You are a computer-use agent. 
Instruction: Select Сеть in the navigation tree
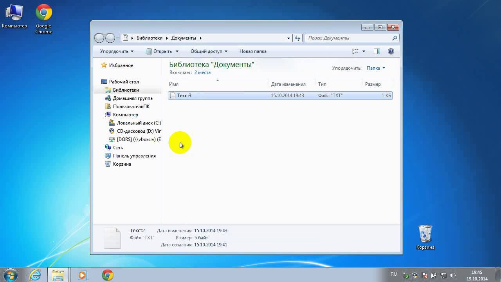coord(118,148)
